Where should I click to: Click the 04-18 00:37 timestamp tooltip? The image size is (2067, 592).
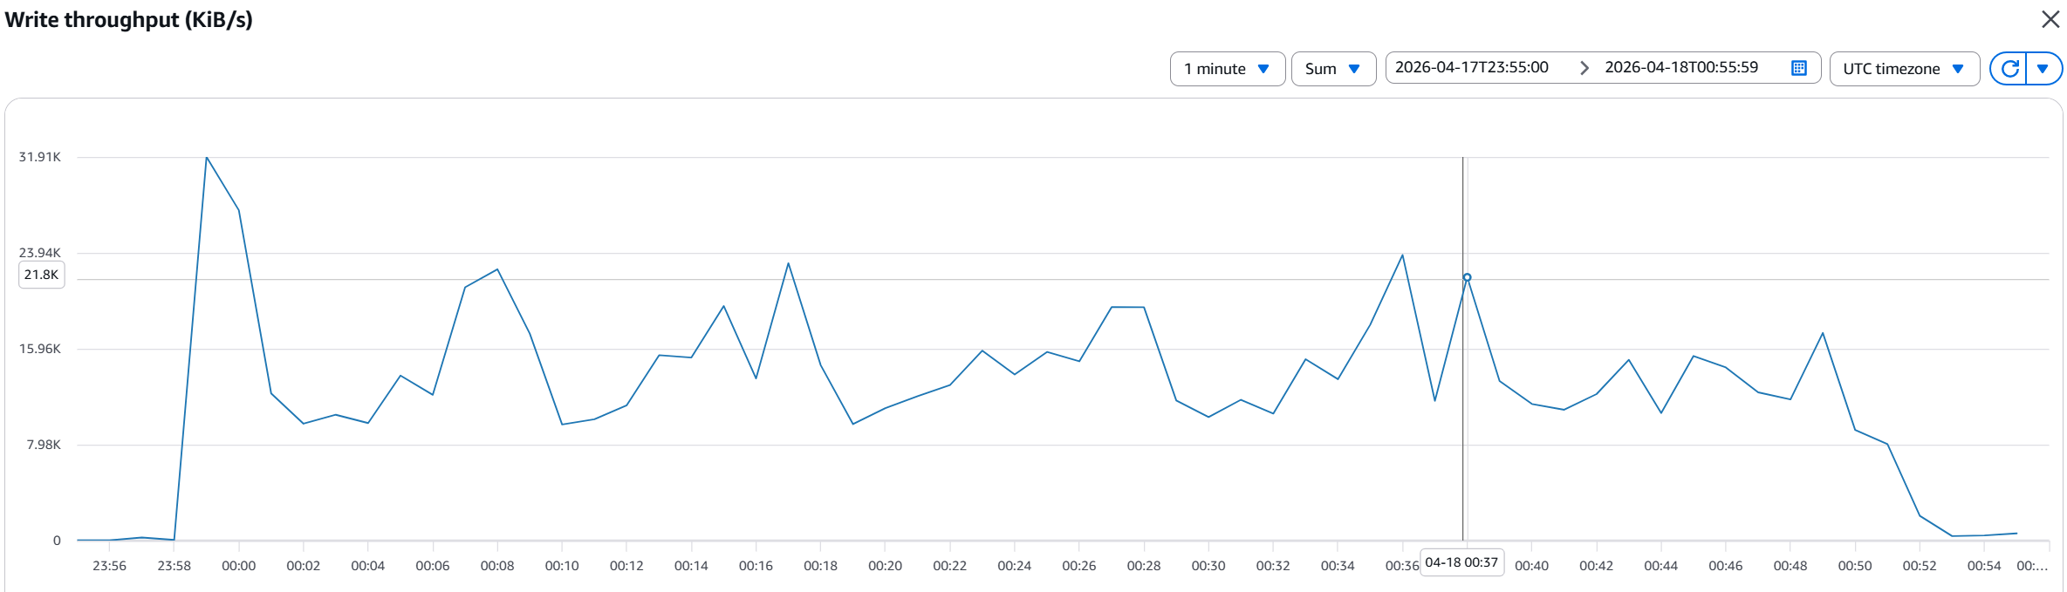click(1461, 562)
